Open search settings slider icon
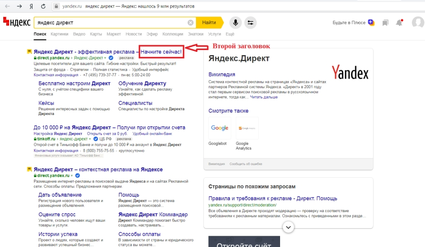This screenshot has height=247, width=425. 250,23
